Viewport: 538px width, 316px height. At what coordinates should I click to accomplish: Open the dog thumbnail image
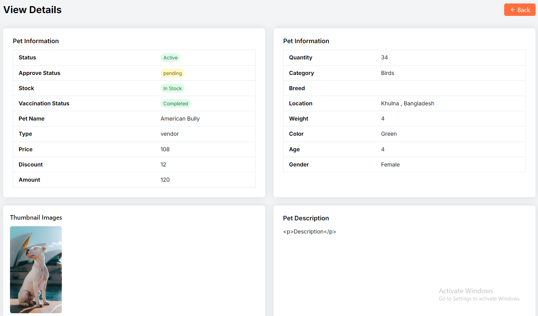tap(36, 269)
